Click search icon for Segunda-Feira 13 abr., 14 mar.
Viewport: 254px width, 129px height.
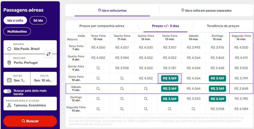(193, 109)
